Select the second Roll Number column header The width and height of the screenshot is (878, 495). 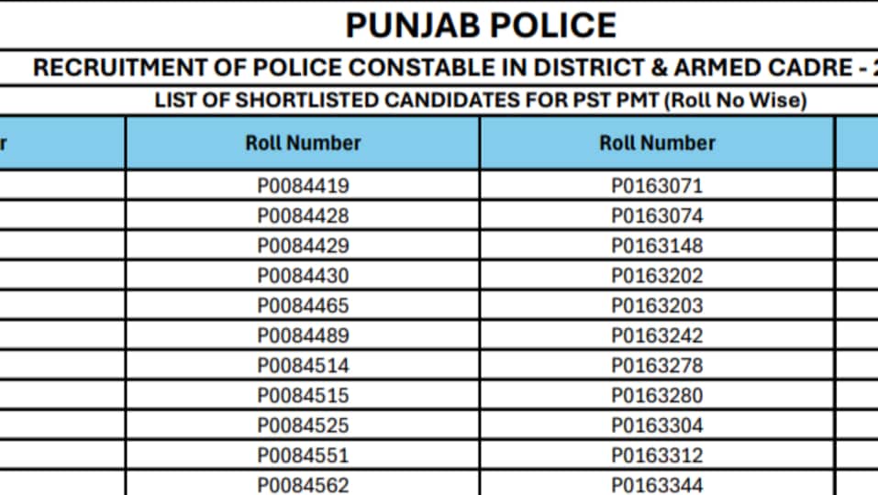tap(657, 143)
